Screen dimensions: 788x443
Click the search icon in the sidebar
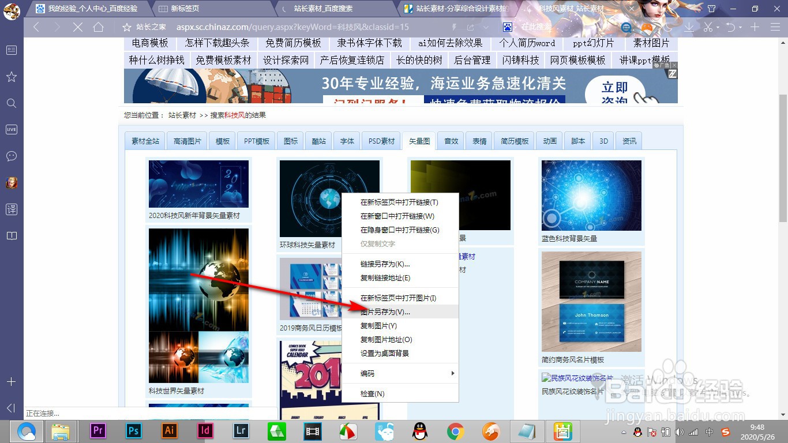[11, 103]
